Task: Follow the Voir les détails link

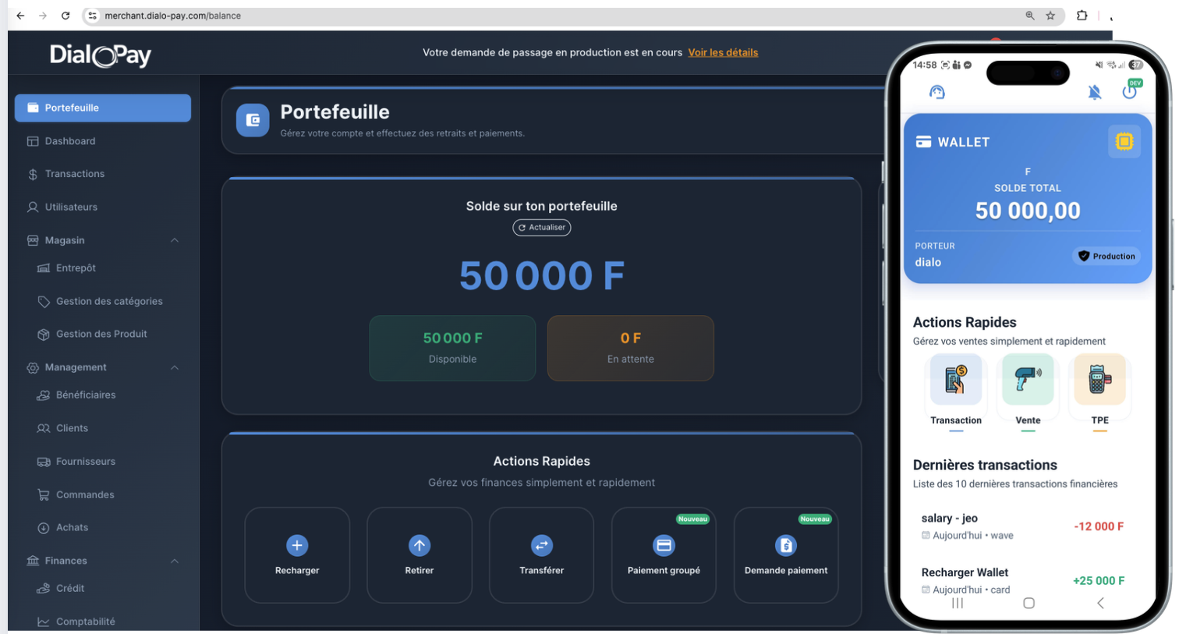Action: click(723, 52)
